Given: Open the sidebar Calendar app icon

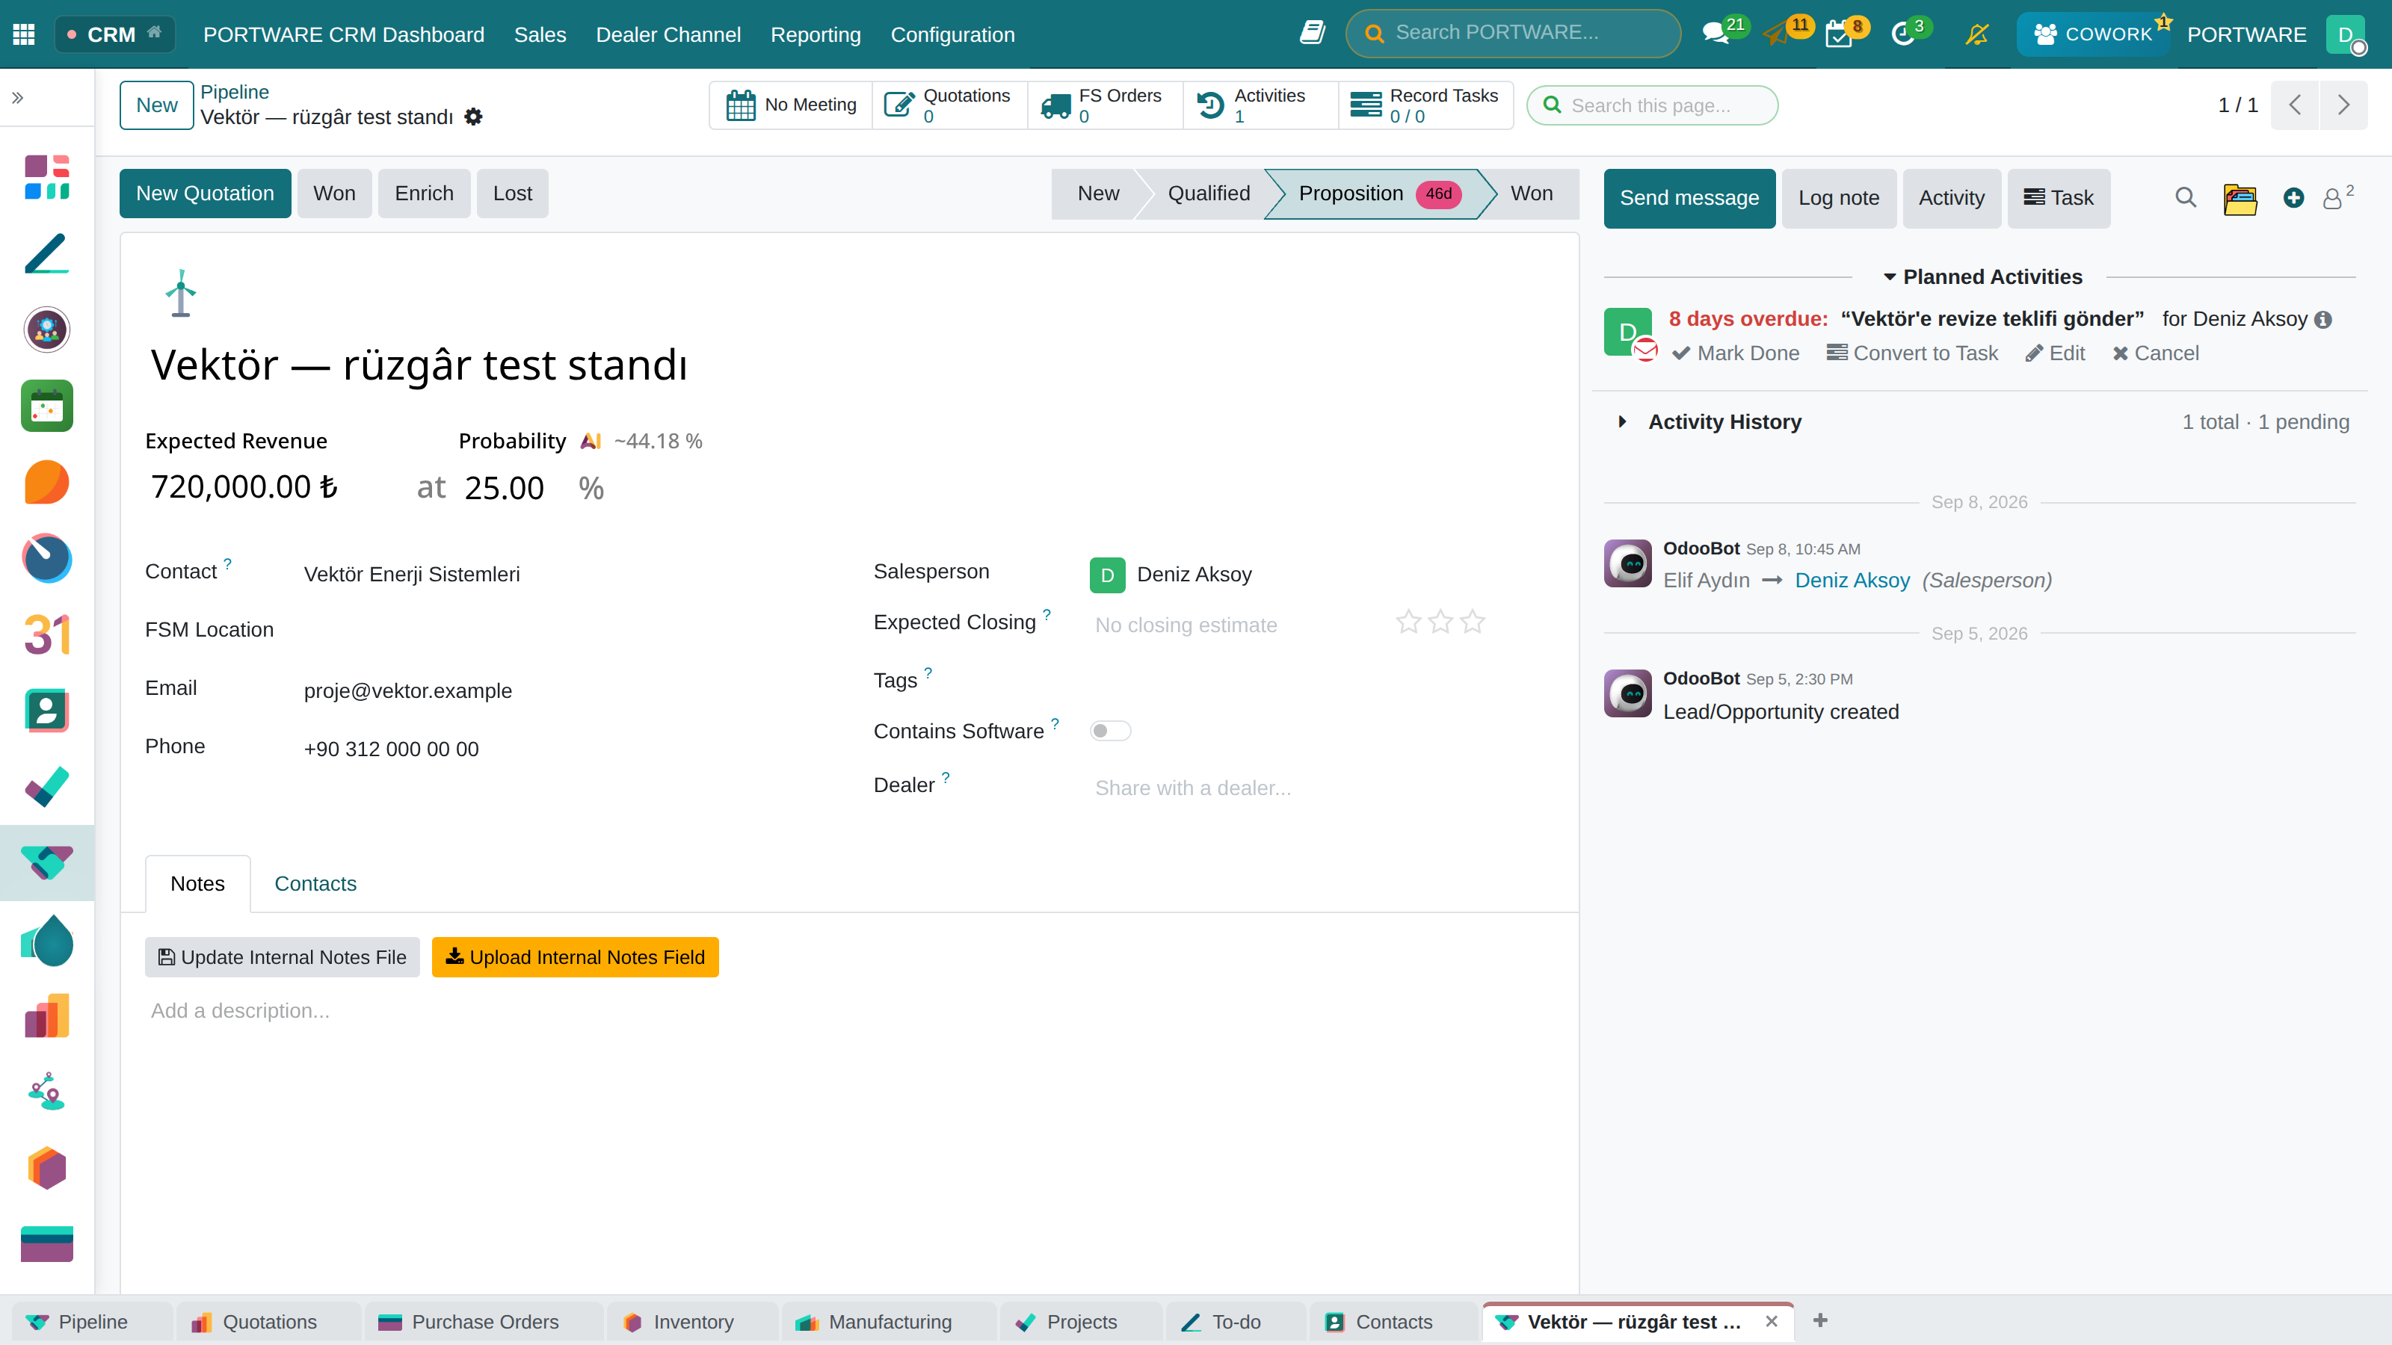Looking at the screenshot, I should tap(46, 406).
